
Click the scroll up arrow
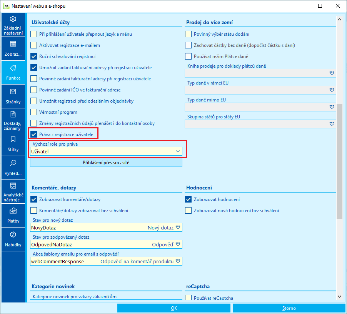[x=339, y=20]
